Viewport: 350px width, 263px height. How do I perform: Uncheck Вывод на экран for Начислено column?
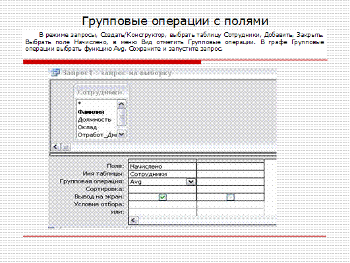(x=163, y=197)
